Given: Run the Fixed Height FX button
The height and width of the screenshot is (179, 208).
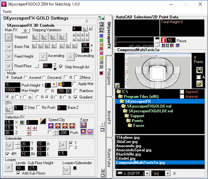Looking at the screenshot, I should pyautogui.click(x=8, y=56).
